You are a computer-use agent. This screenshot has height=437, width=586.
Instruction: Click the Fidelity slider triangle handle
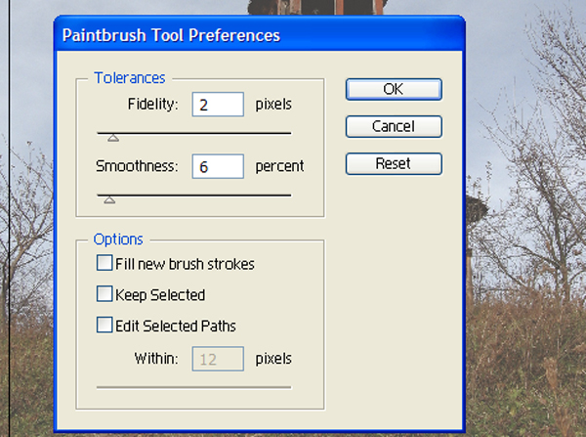113,138
